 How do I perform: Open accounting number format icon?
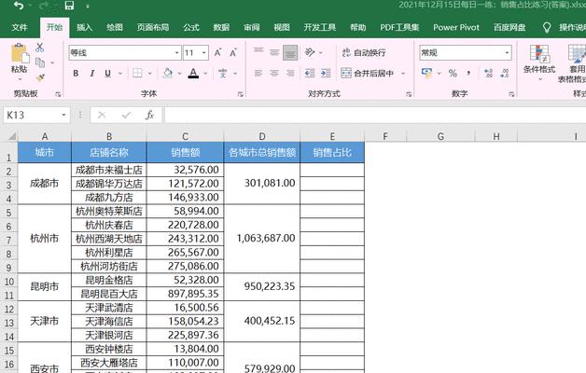426,73
